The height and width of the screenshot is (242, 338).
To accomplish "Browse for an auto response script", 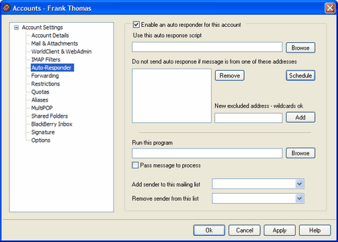I will (300, 48).
